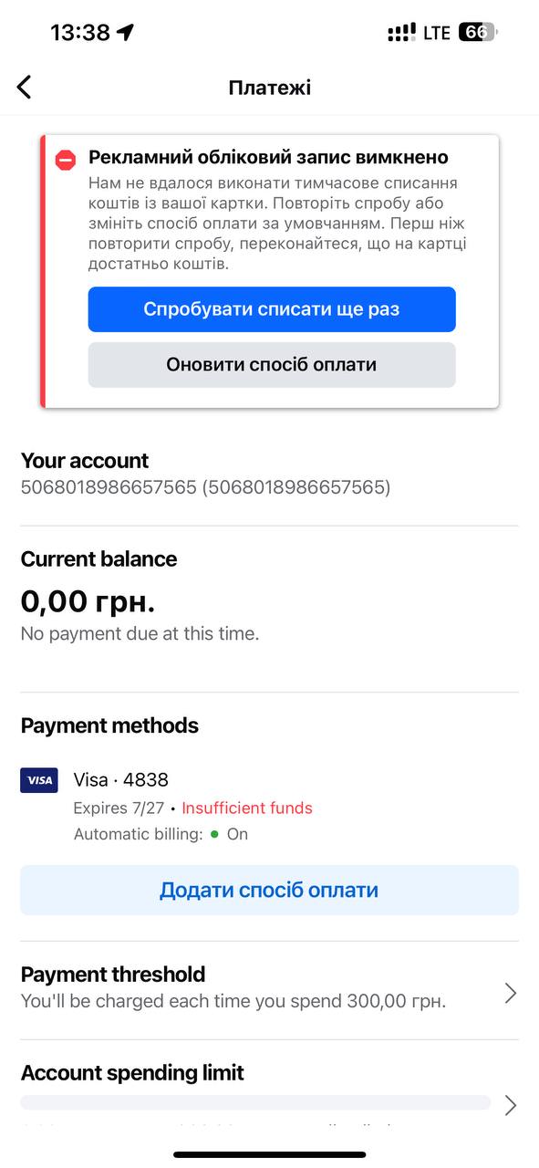Open Payment threshold chevron

[x=511, y=994]
